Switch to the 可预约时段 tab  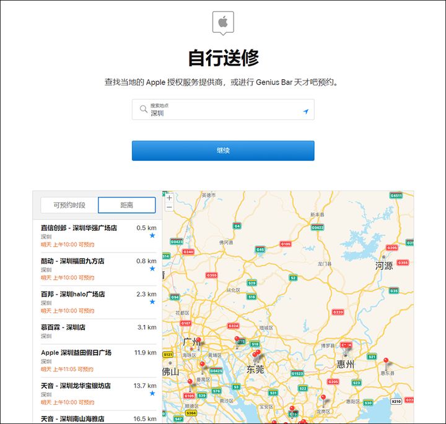pyautogui.click(x=69, y=205)
